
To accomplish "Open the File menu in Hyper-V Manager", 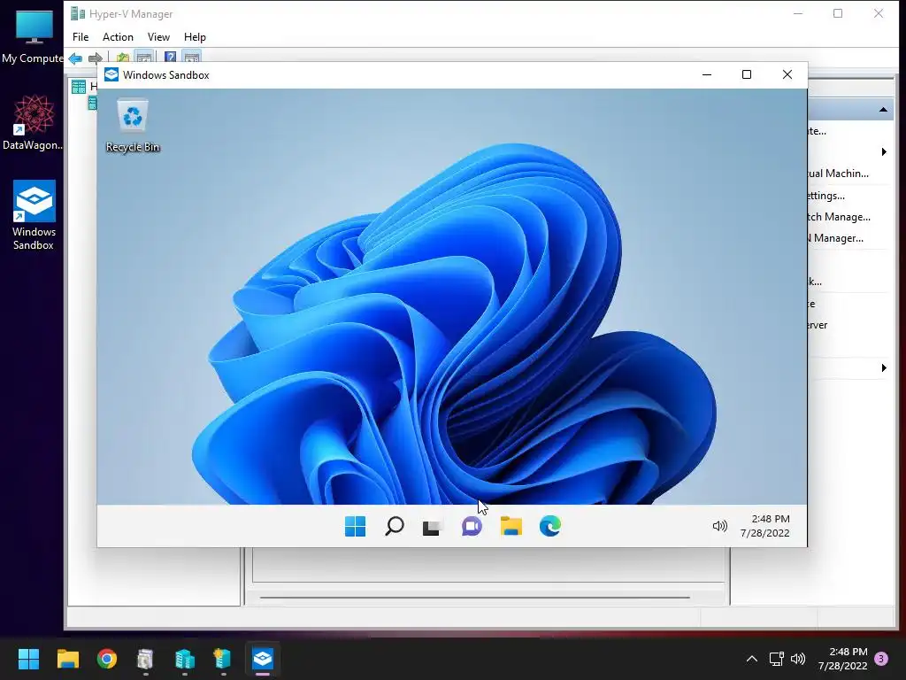I will (x=81, y=37).
